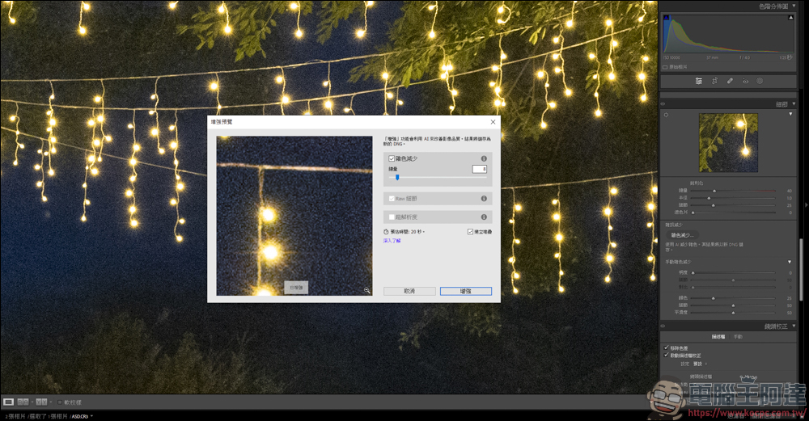Click enhance dialog preview image
Viewport: 809px width, 421px height.
(294, 216)
